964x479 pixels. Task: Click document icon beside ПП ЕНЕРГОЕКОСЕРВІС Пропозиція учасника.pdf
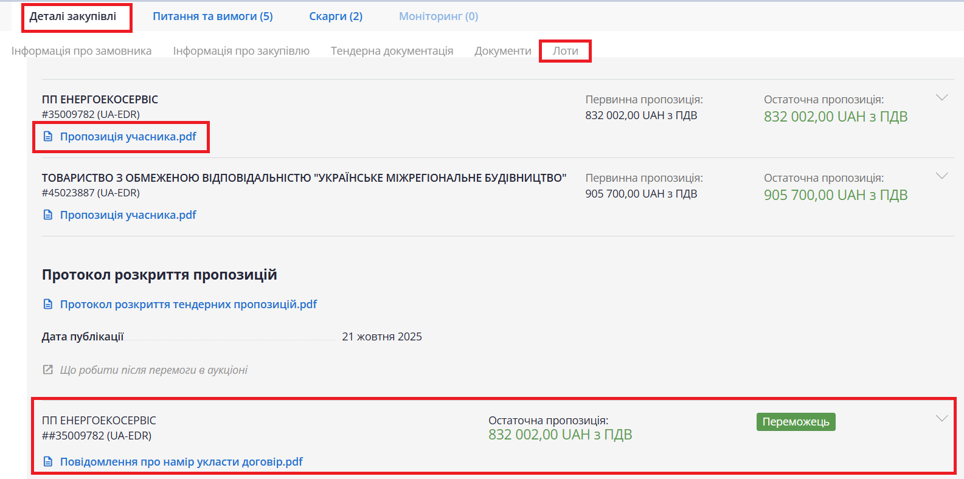pyautogui.click(x=48, y=137)
